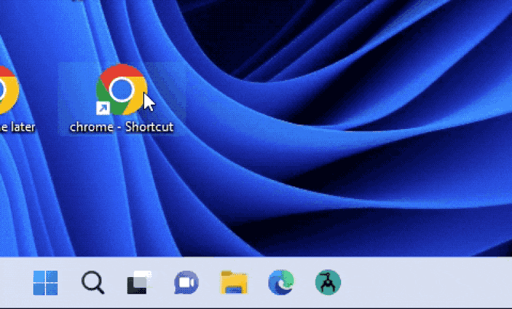Open the green robot-arm app on taskbar
This screenshot has width=512, height=309.
tap(328, 282)
